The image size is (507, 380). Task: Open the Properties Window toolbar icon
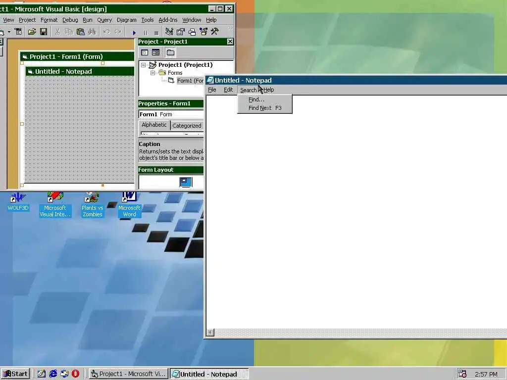point(180,31)
